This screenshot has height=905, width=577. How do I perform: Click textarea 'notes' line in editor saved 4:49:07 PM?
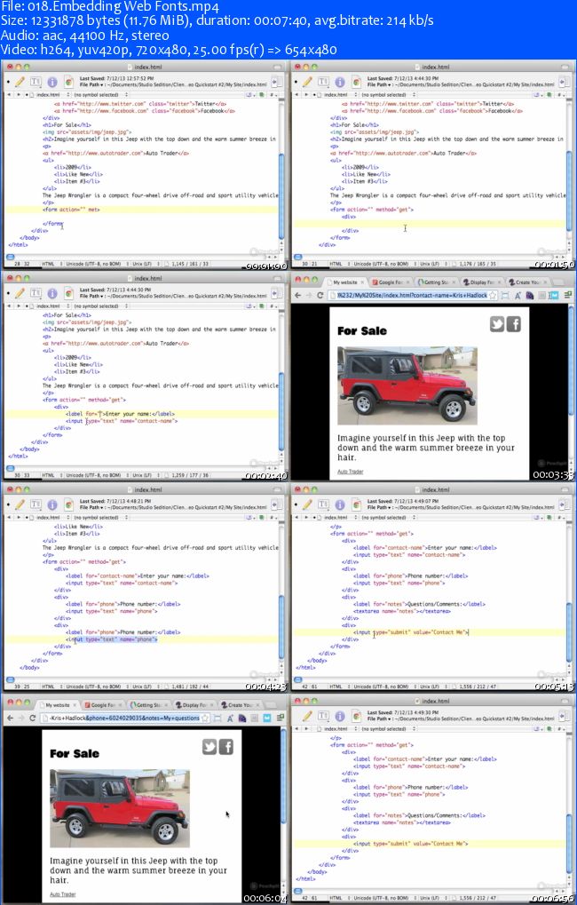401,611
